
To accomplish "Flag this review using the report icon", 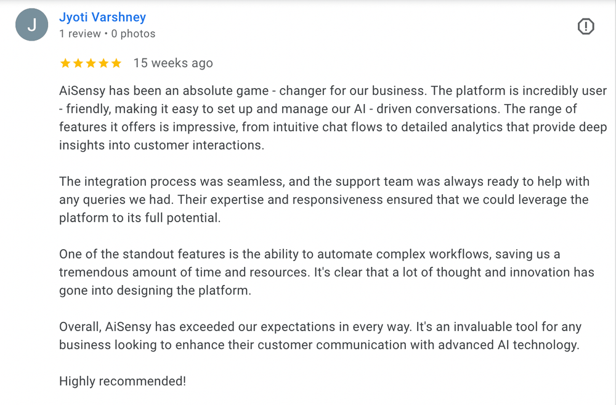I will [x=586, y=26].
